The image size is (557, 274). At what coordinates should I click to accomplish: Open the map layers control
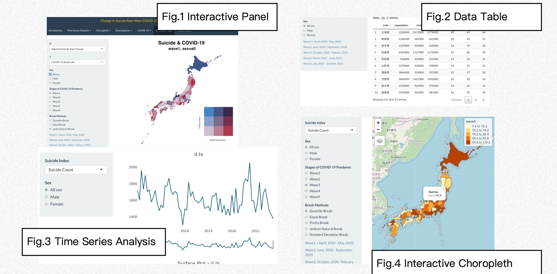(379, 141)
